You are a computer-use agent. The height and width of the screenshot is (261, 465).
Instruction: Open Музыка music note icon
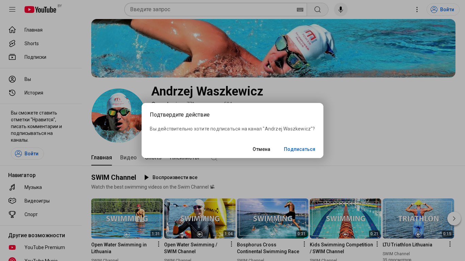click(x=12, y=187)
